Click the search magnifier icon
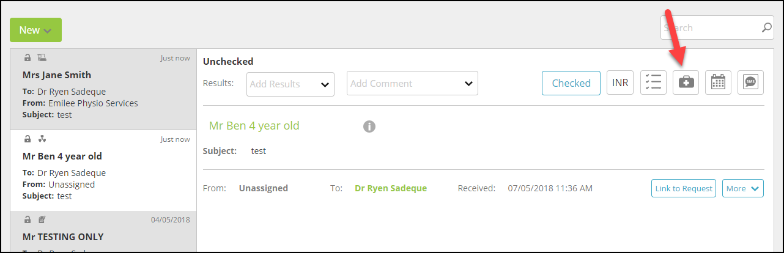 [x=766, y=28]
